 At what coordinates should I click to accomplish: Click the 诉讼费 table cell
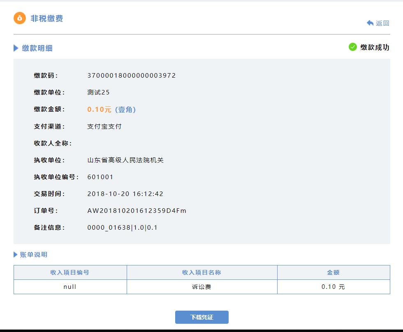coord(202,286)
